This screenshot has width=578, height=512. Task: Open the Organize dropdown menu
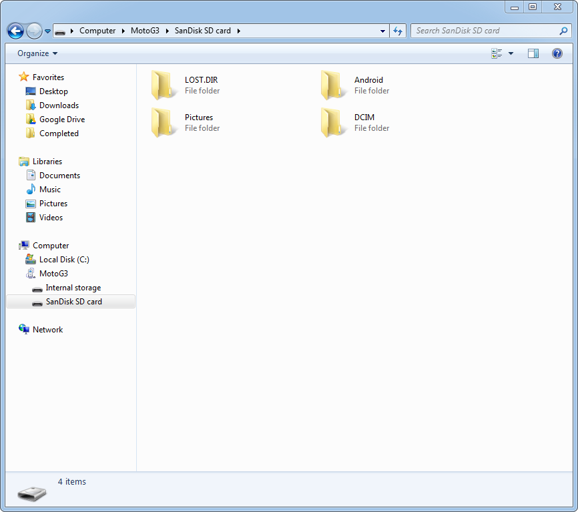[x=37, y=53]
